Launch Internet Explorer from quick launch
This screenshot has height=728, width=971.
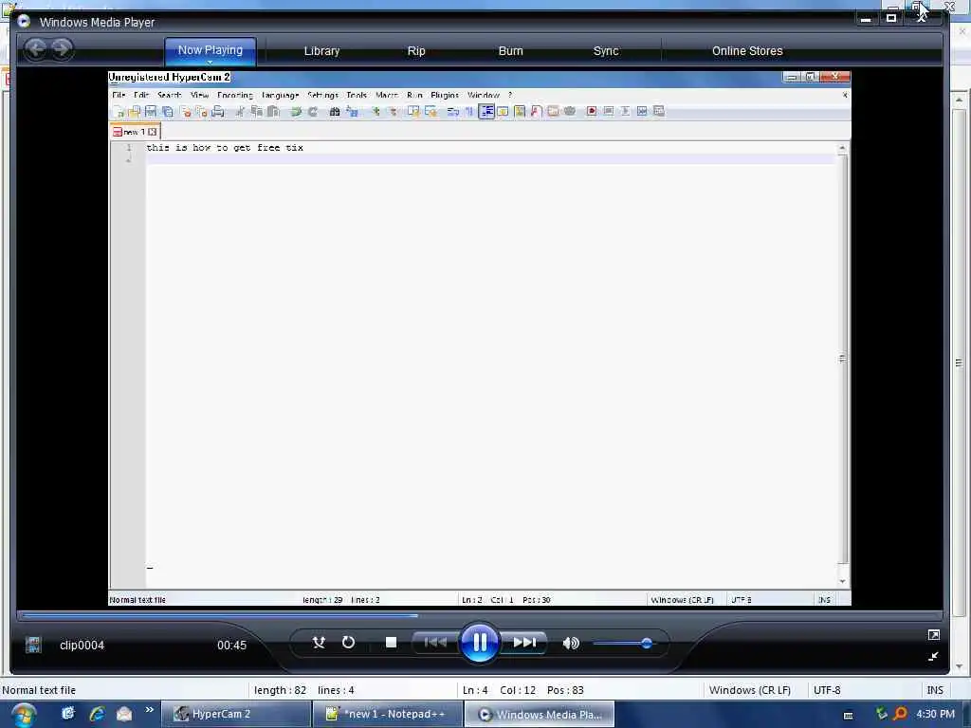pos(97,714)
